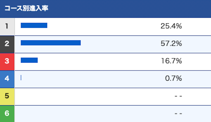211x122 pixels.
Task: Click the course 1 blue progress bar
Action: 34,25
